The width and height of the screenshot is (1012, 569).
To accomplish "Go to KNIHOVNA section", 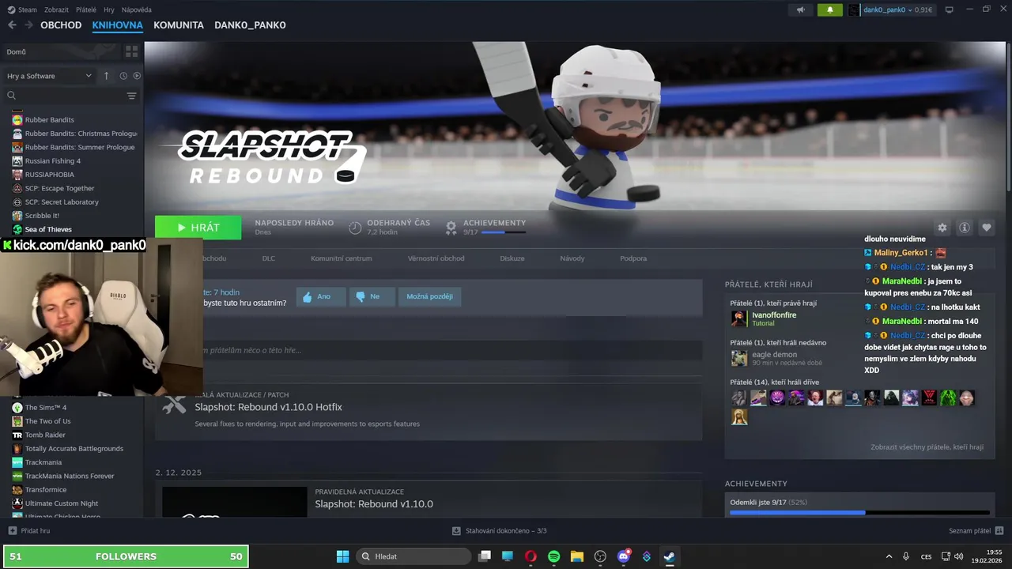I will pos(117,25).
